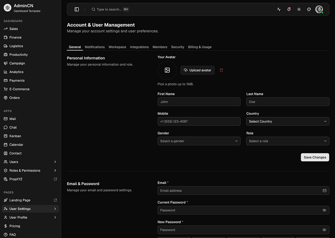
Task: Go to Finance in sidebar
Action: click(x=30, y=37)
